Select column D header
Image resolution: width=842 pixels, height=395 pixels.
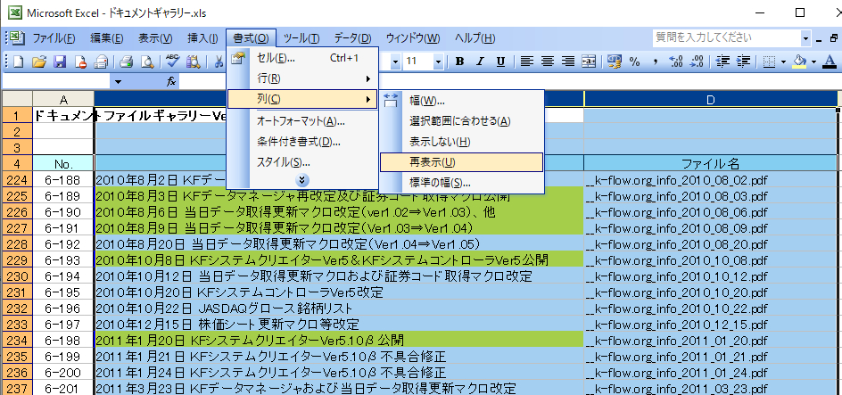710,99
